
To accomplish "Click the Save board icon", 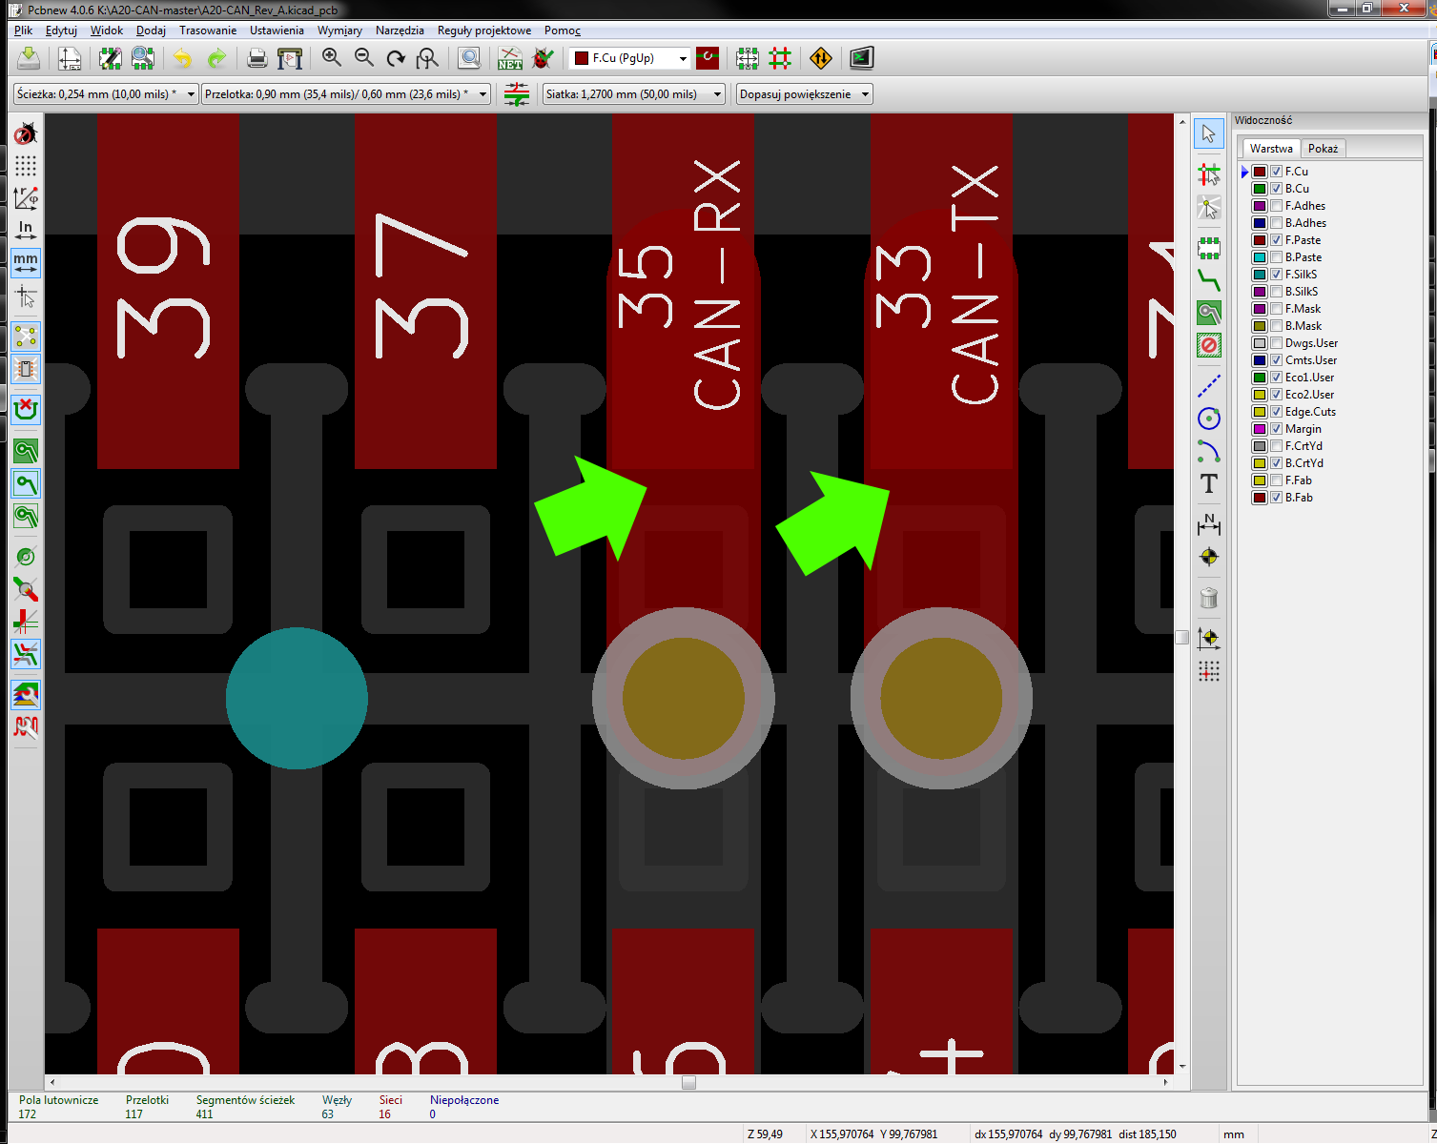I will 29,58.
